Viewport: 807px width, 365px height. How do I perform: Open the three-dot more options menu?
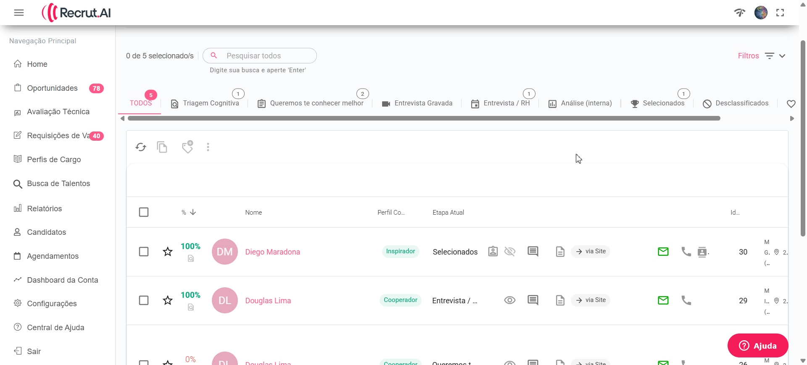tap(208, 147)
